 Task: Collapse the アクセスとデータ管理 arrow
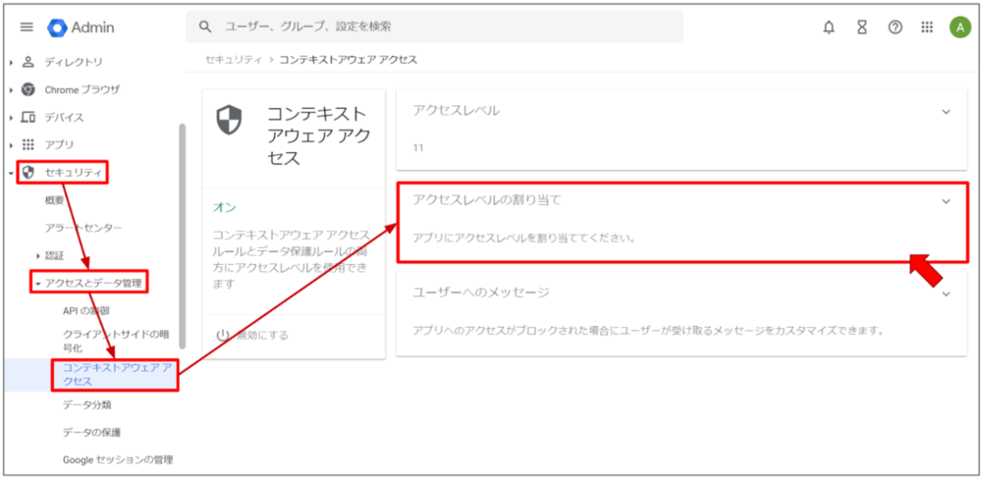point(38,284)
